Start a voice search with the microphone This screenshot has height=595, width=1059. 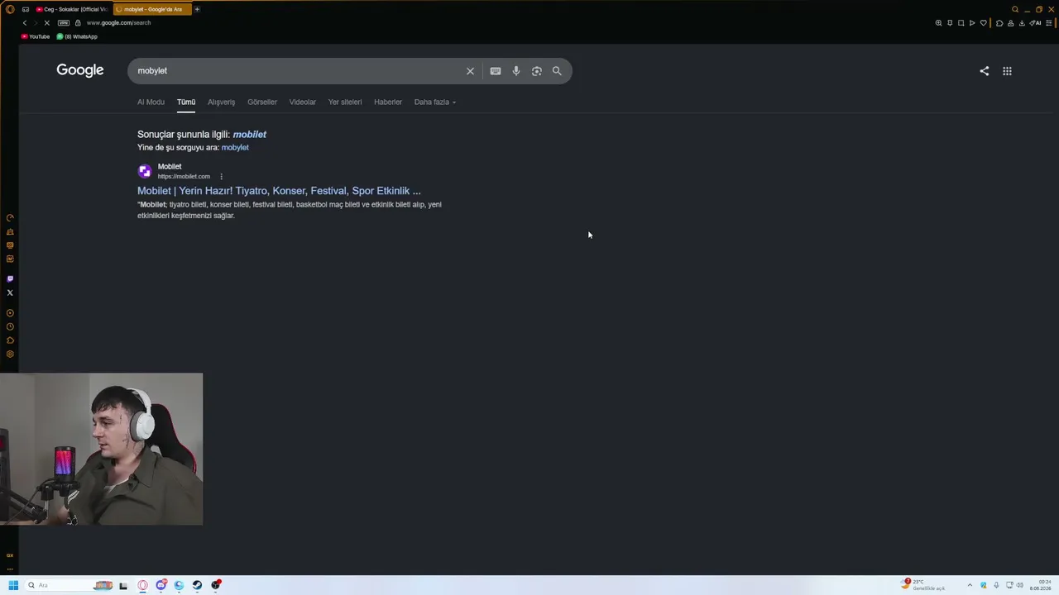[x=516, y=71]
